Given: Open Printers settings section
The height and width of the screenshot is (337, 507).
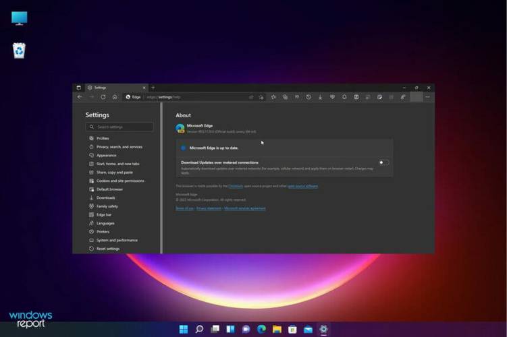Looking at the screenshot, I should tap(103, 232).
